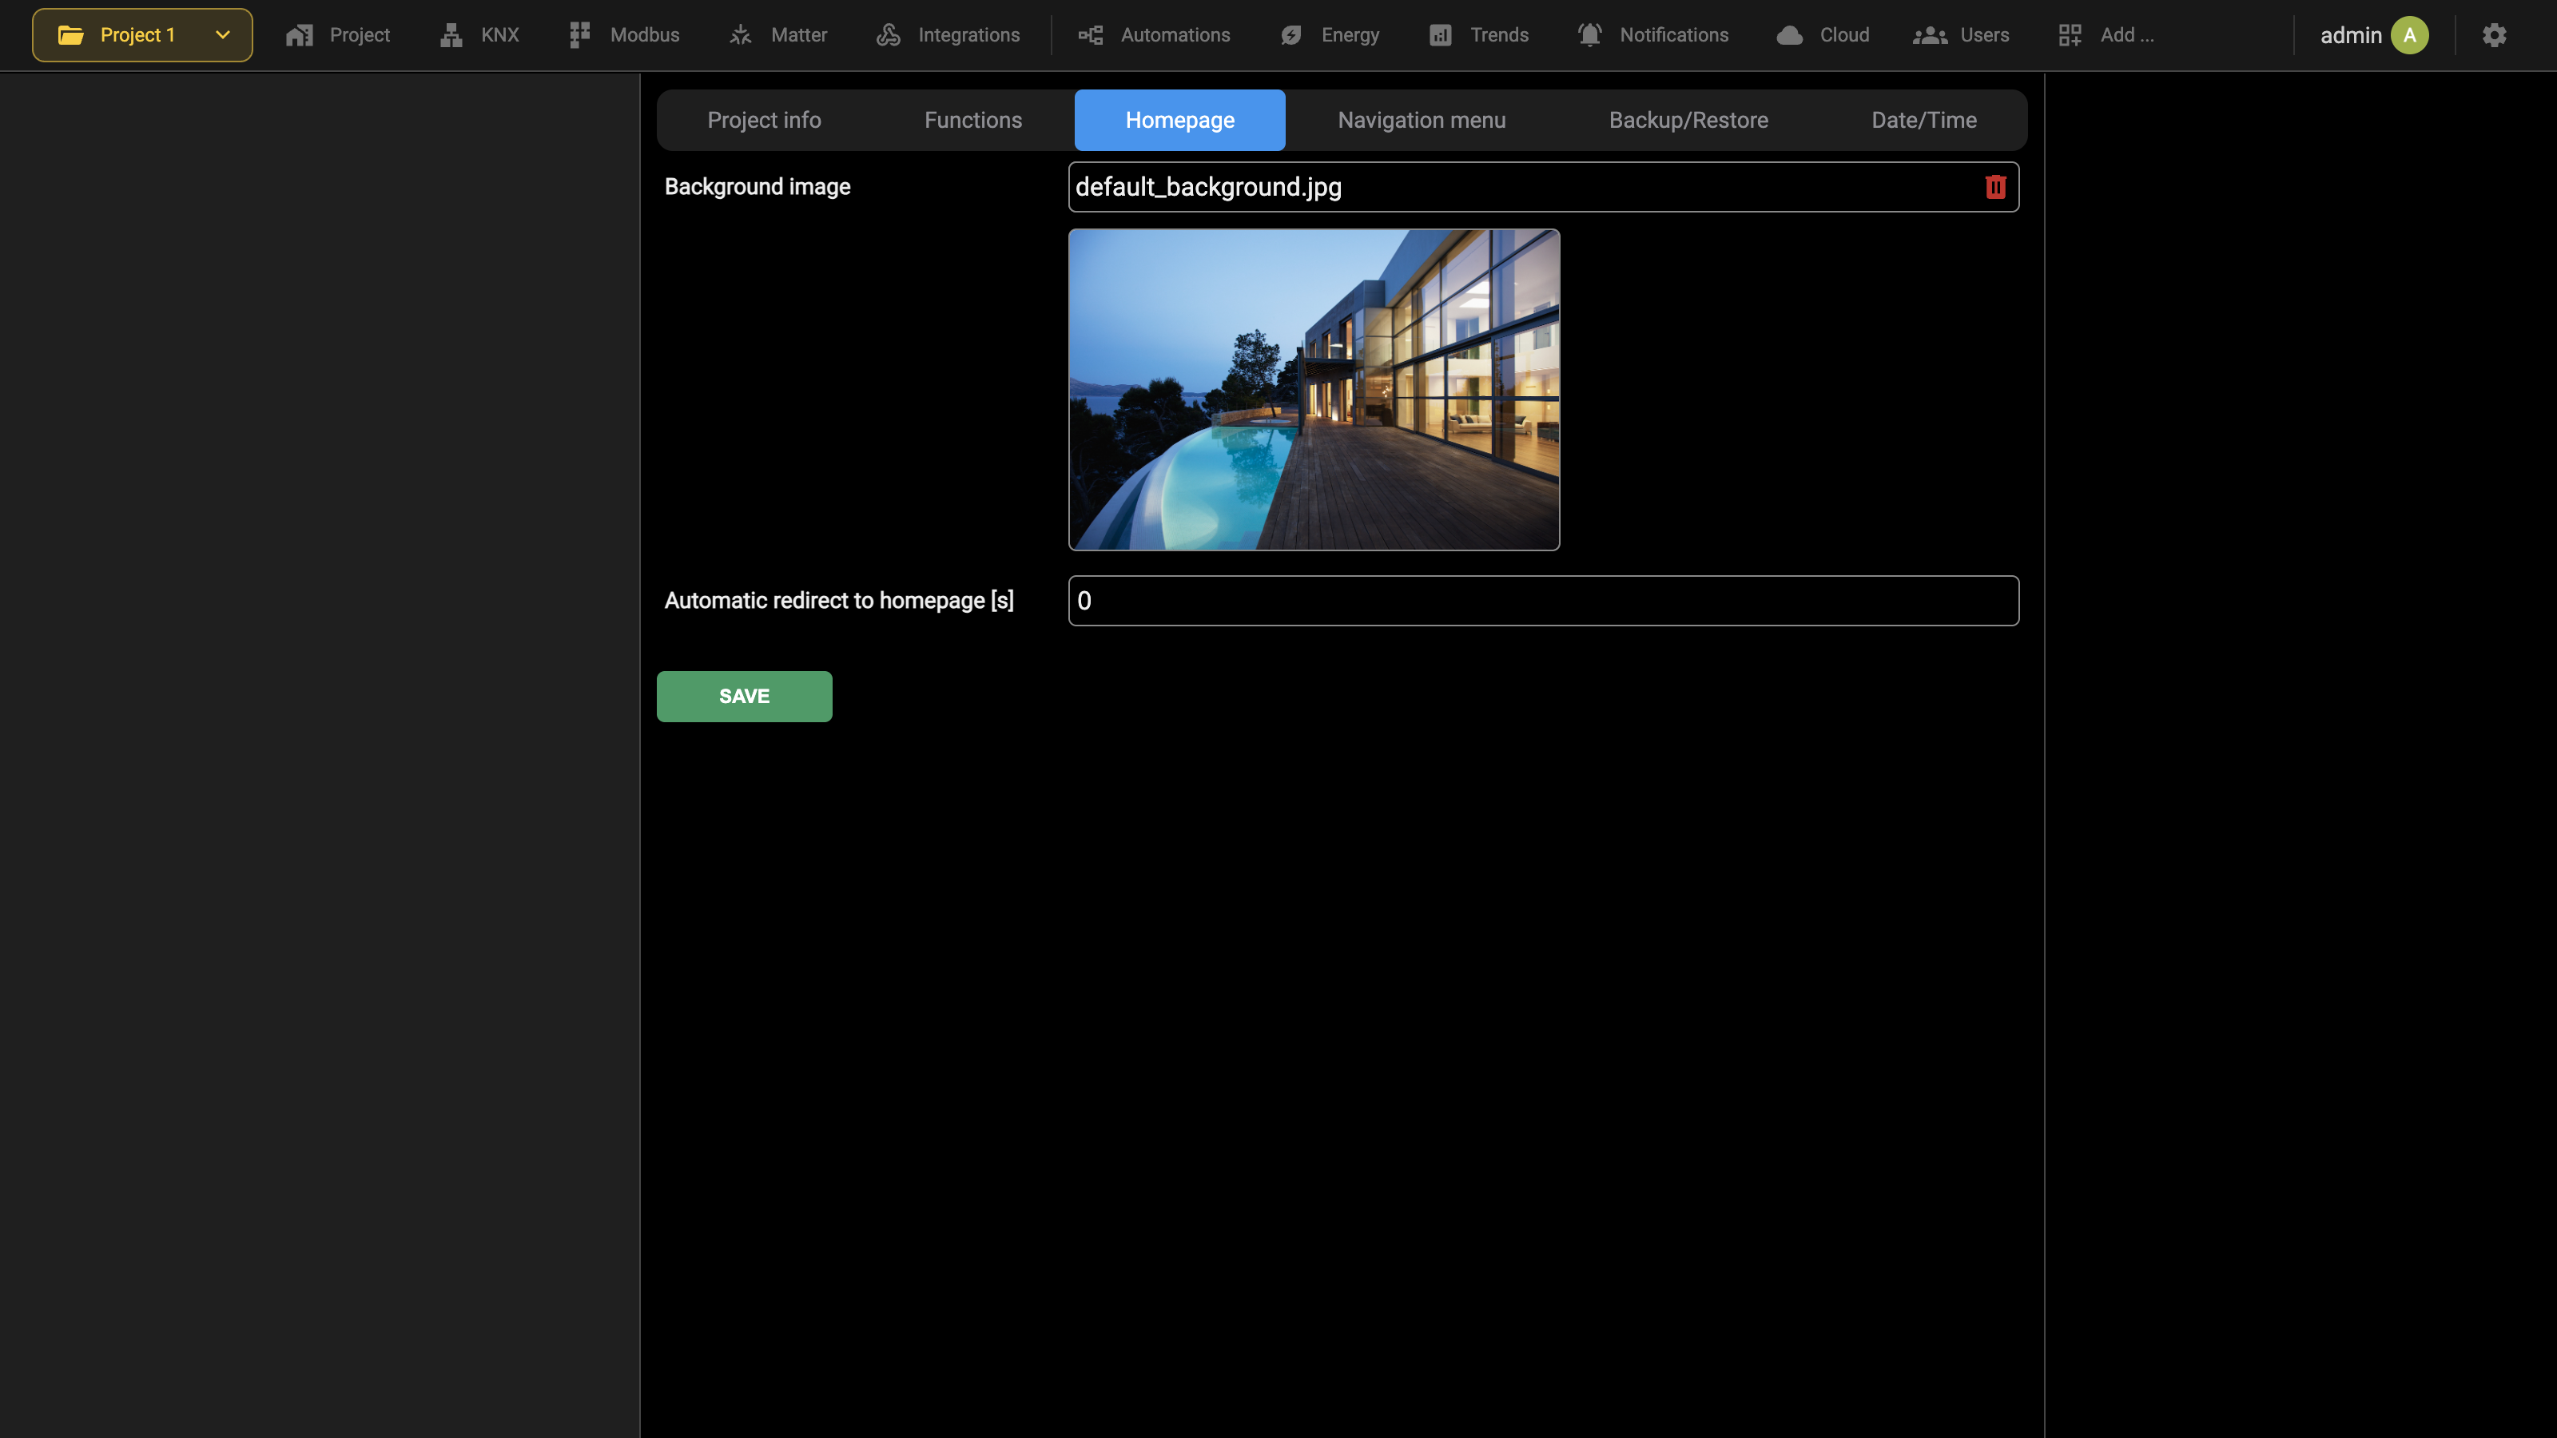The image size is (2557, 1438).
Task: Open the KNX network icon
Action: pos(451,34)
